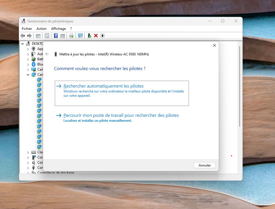Select the USB plug icon in the tree
The image size is (275, 209).
click(33, 168)
